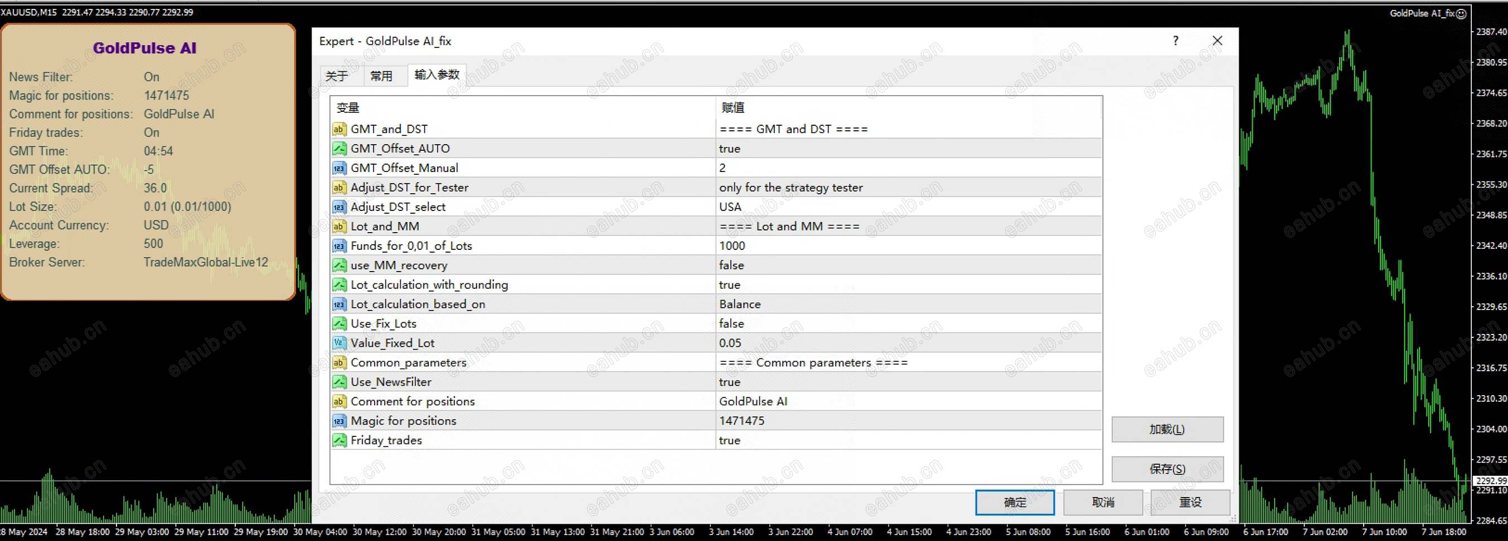1508x541 pixels.
Task: Click the Adjust_DST_for_Tester value text
Action: pos(791,188)
